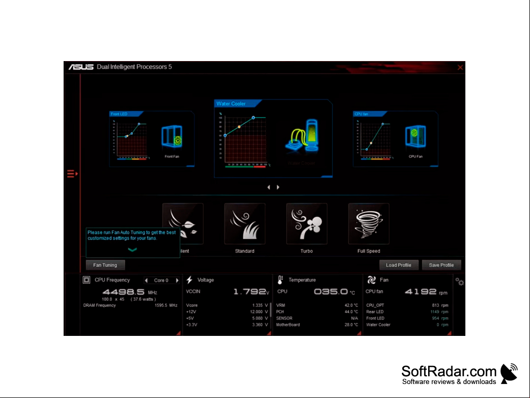
Task: Click the 4498.5 MHz frequency readout
Action: tap(130, 292)
